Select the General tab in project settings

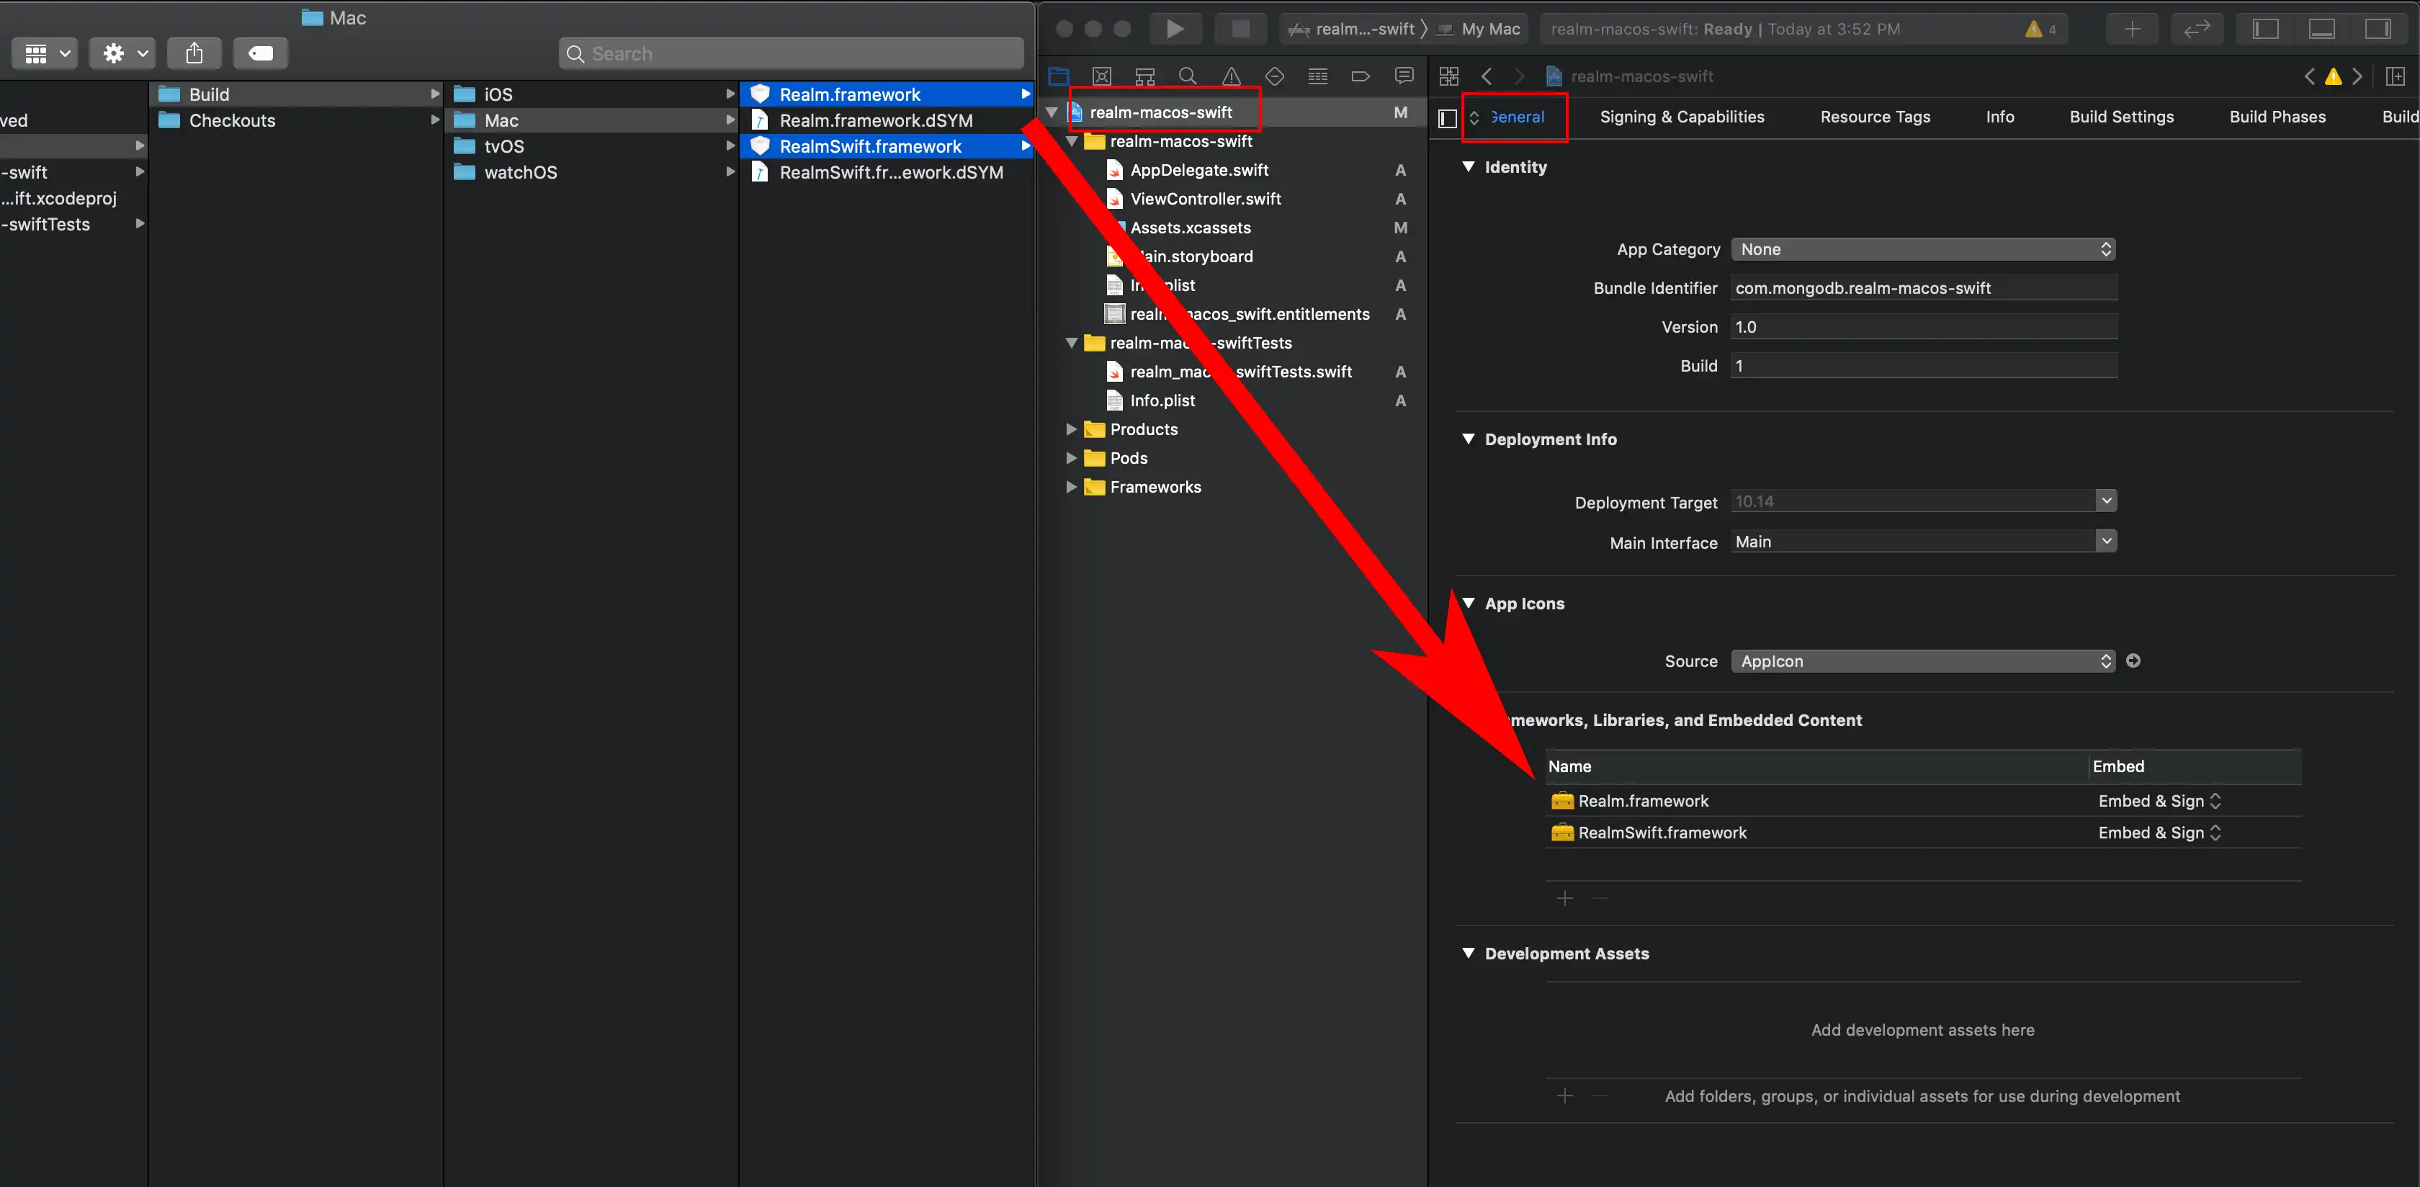point(1517,116)
